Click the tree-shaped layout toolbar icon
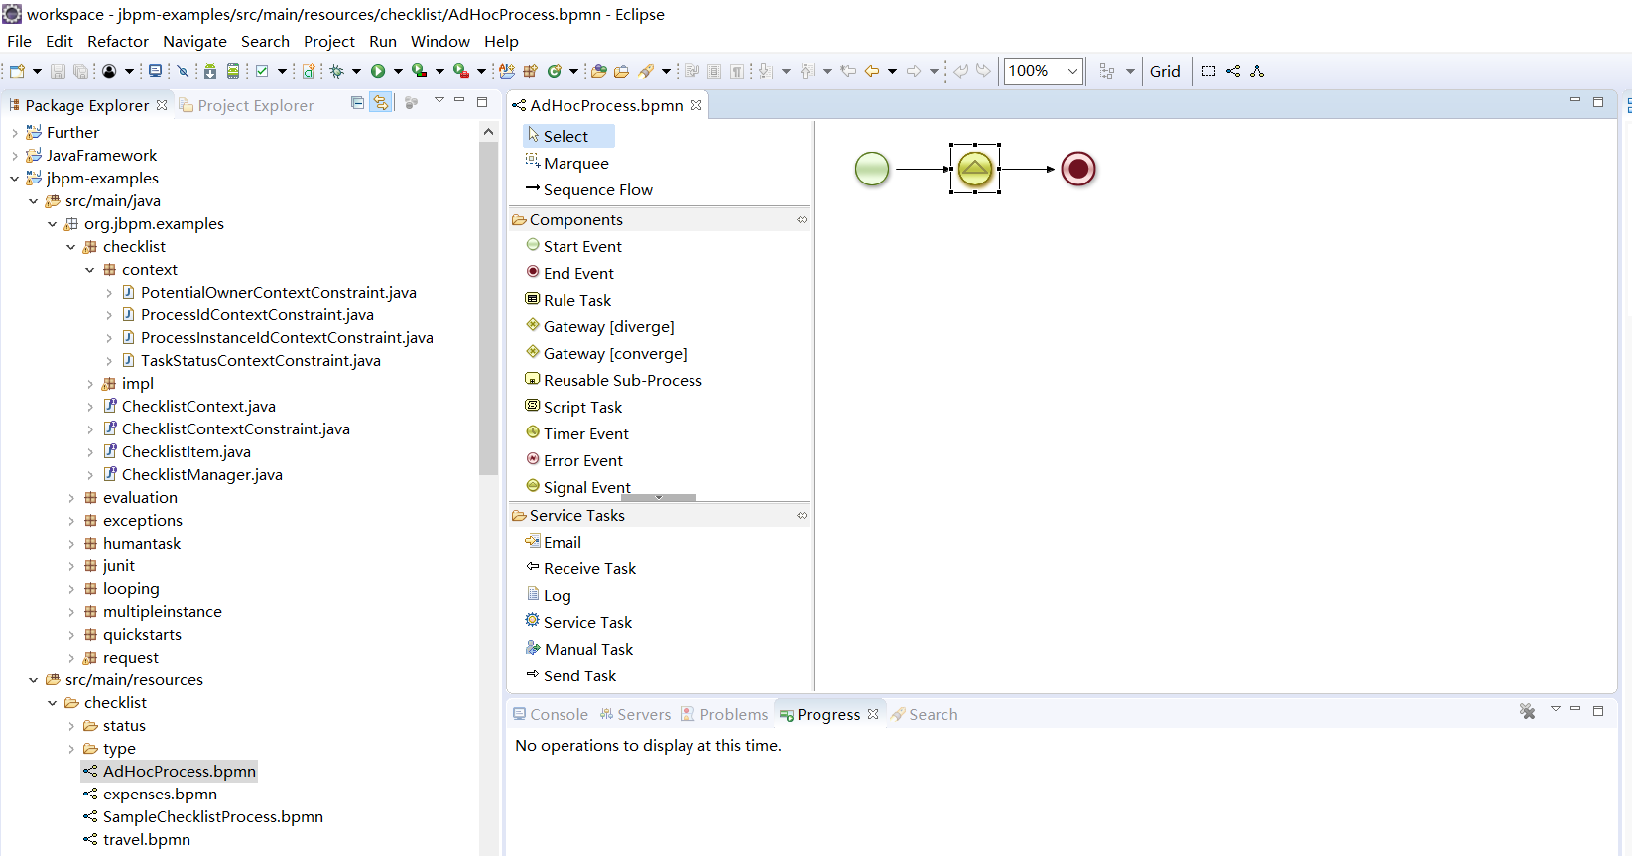The height and width of the screenshot is (856, 1632). coord(1257,71)
